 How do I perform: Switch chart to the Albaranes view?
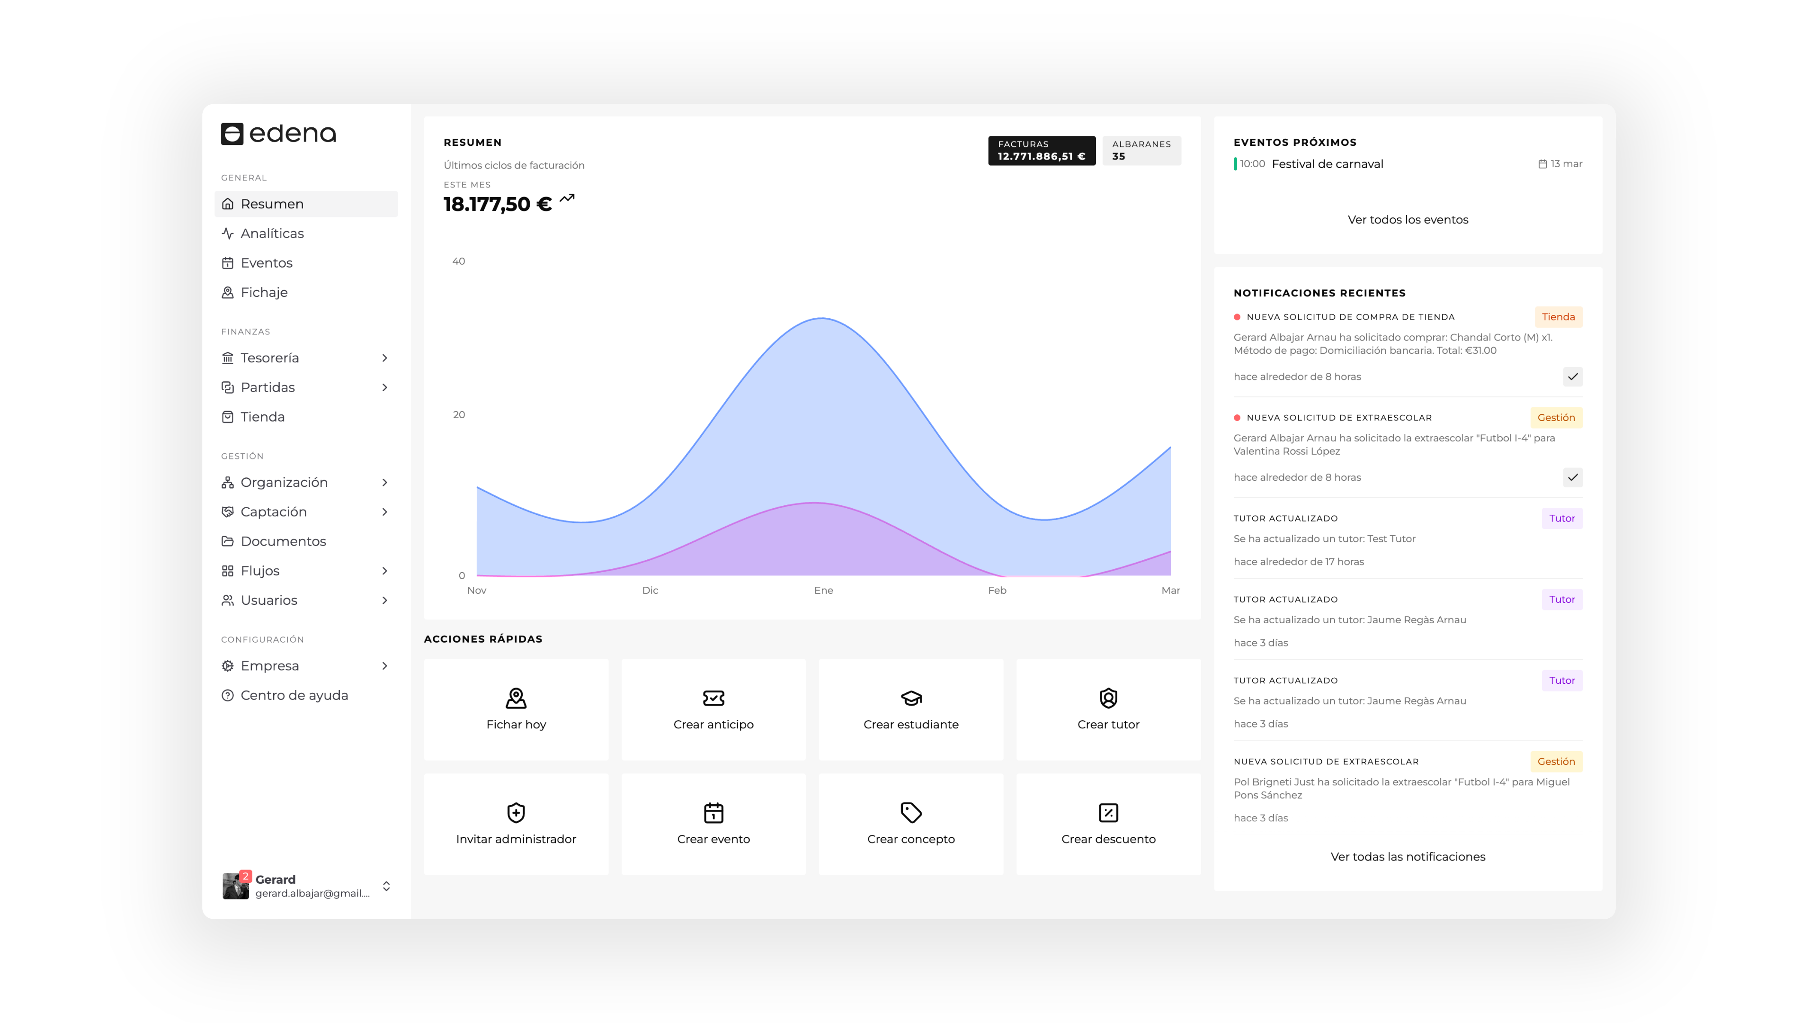point(1141,151)
